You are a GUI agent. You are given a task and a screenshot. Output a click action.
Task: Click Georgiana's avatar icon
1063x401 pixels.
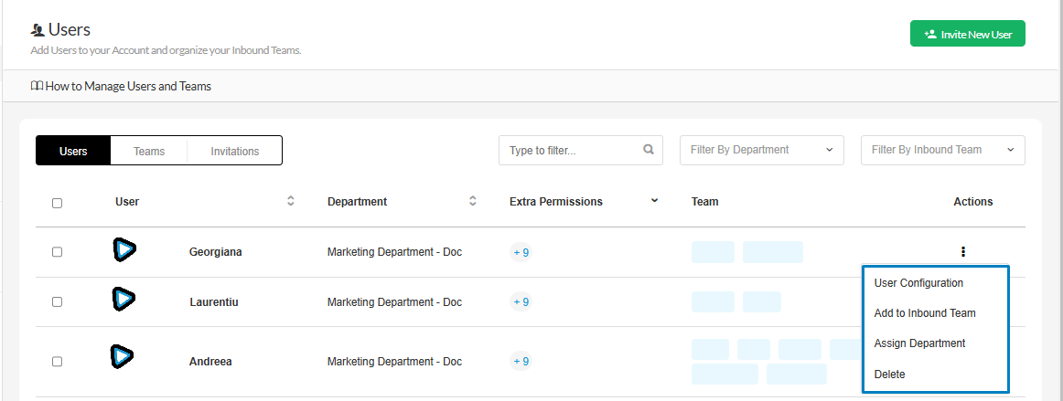pos(124,249)
